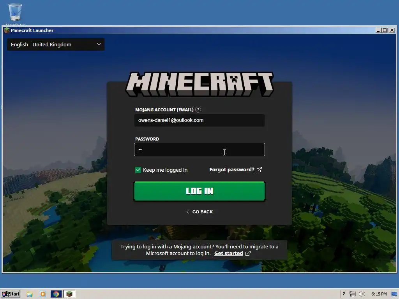This screenshot has height=299, width=399.
Task: Switch to the Chrome taskbar button
Action: 56,294
